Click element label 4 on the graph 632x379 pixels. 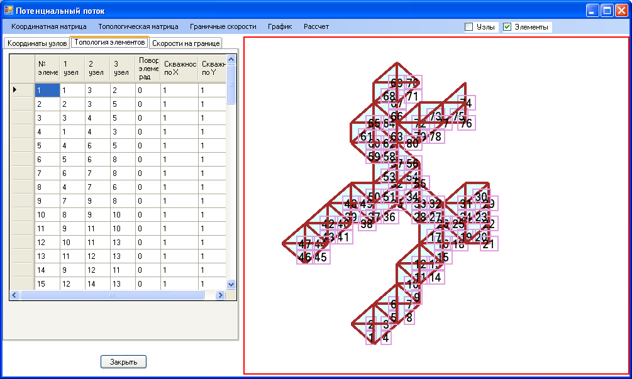click(x=385, y=338)
